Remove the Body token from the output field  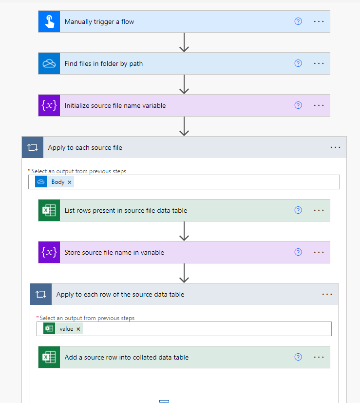coord(70,182)
